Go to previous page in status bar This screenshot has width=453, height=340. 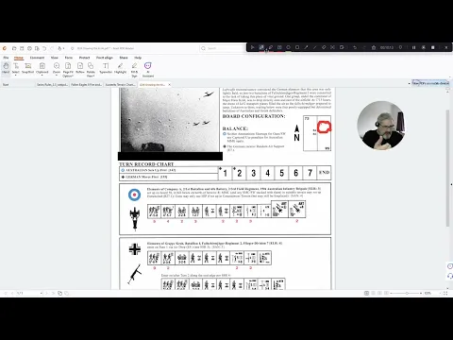[x=12, y=293]
